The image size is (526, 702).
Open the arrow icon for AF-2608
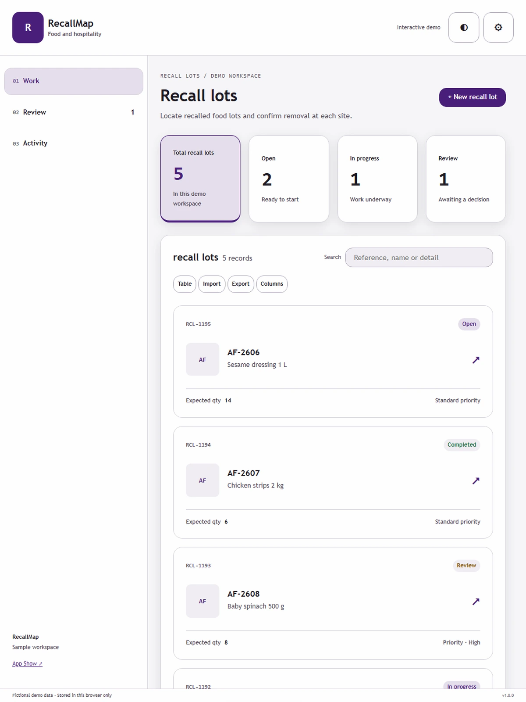(476, 601)
